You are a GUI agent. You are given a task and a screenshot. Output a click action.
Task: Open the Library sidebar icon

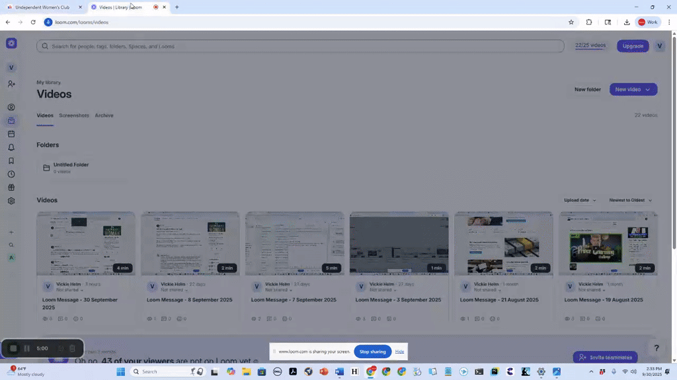pyautogui.click(x=11, y=121)
